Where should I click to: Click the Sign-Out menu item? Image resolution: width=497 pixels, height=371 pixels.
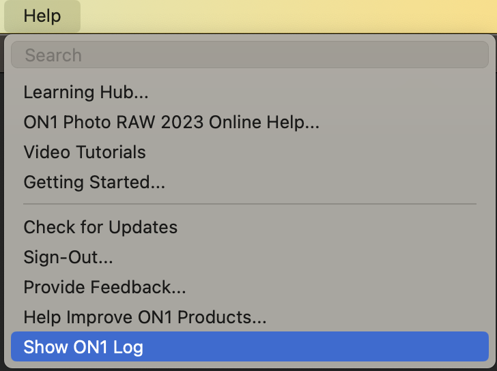click(68, 257)
